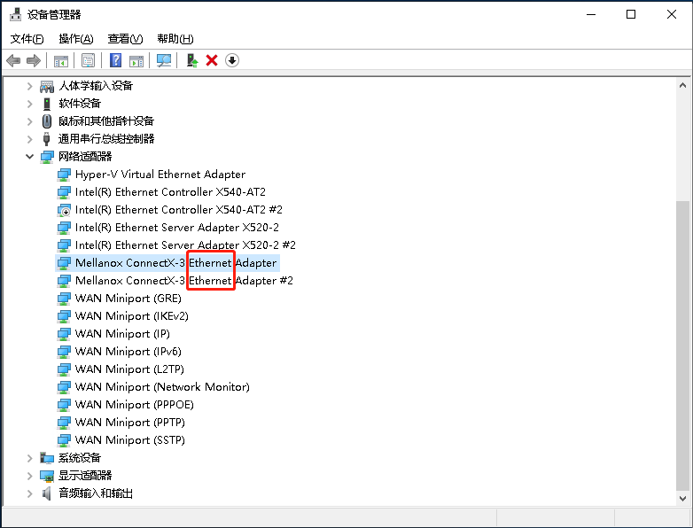Screen dimensions: 693x528
Task: Select WAN Miniport (L2TP)
Action: [x=129, y=369]
